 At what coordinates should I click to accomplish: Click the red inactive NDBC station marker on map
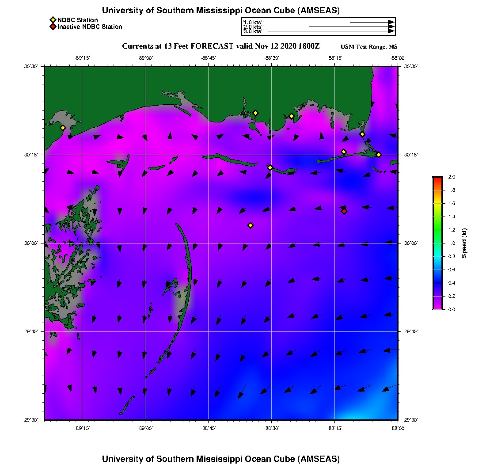344,211
